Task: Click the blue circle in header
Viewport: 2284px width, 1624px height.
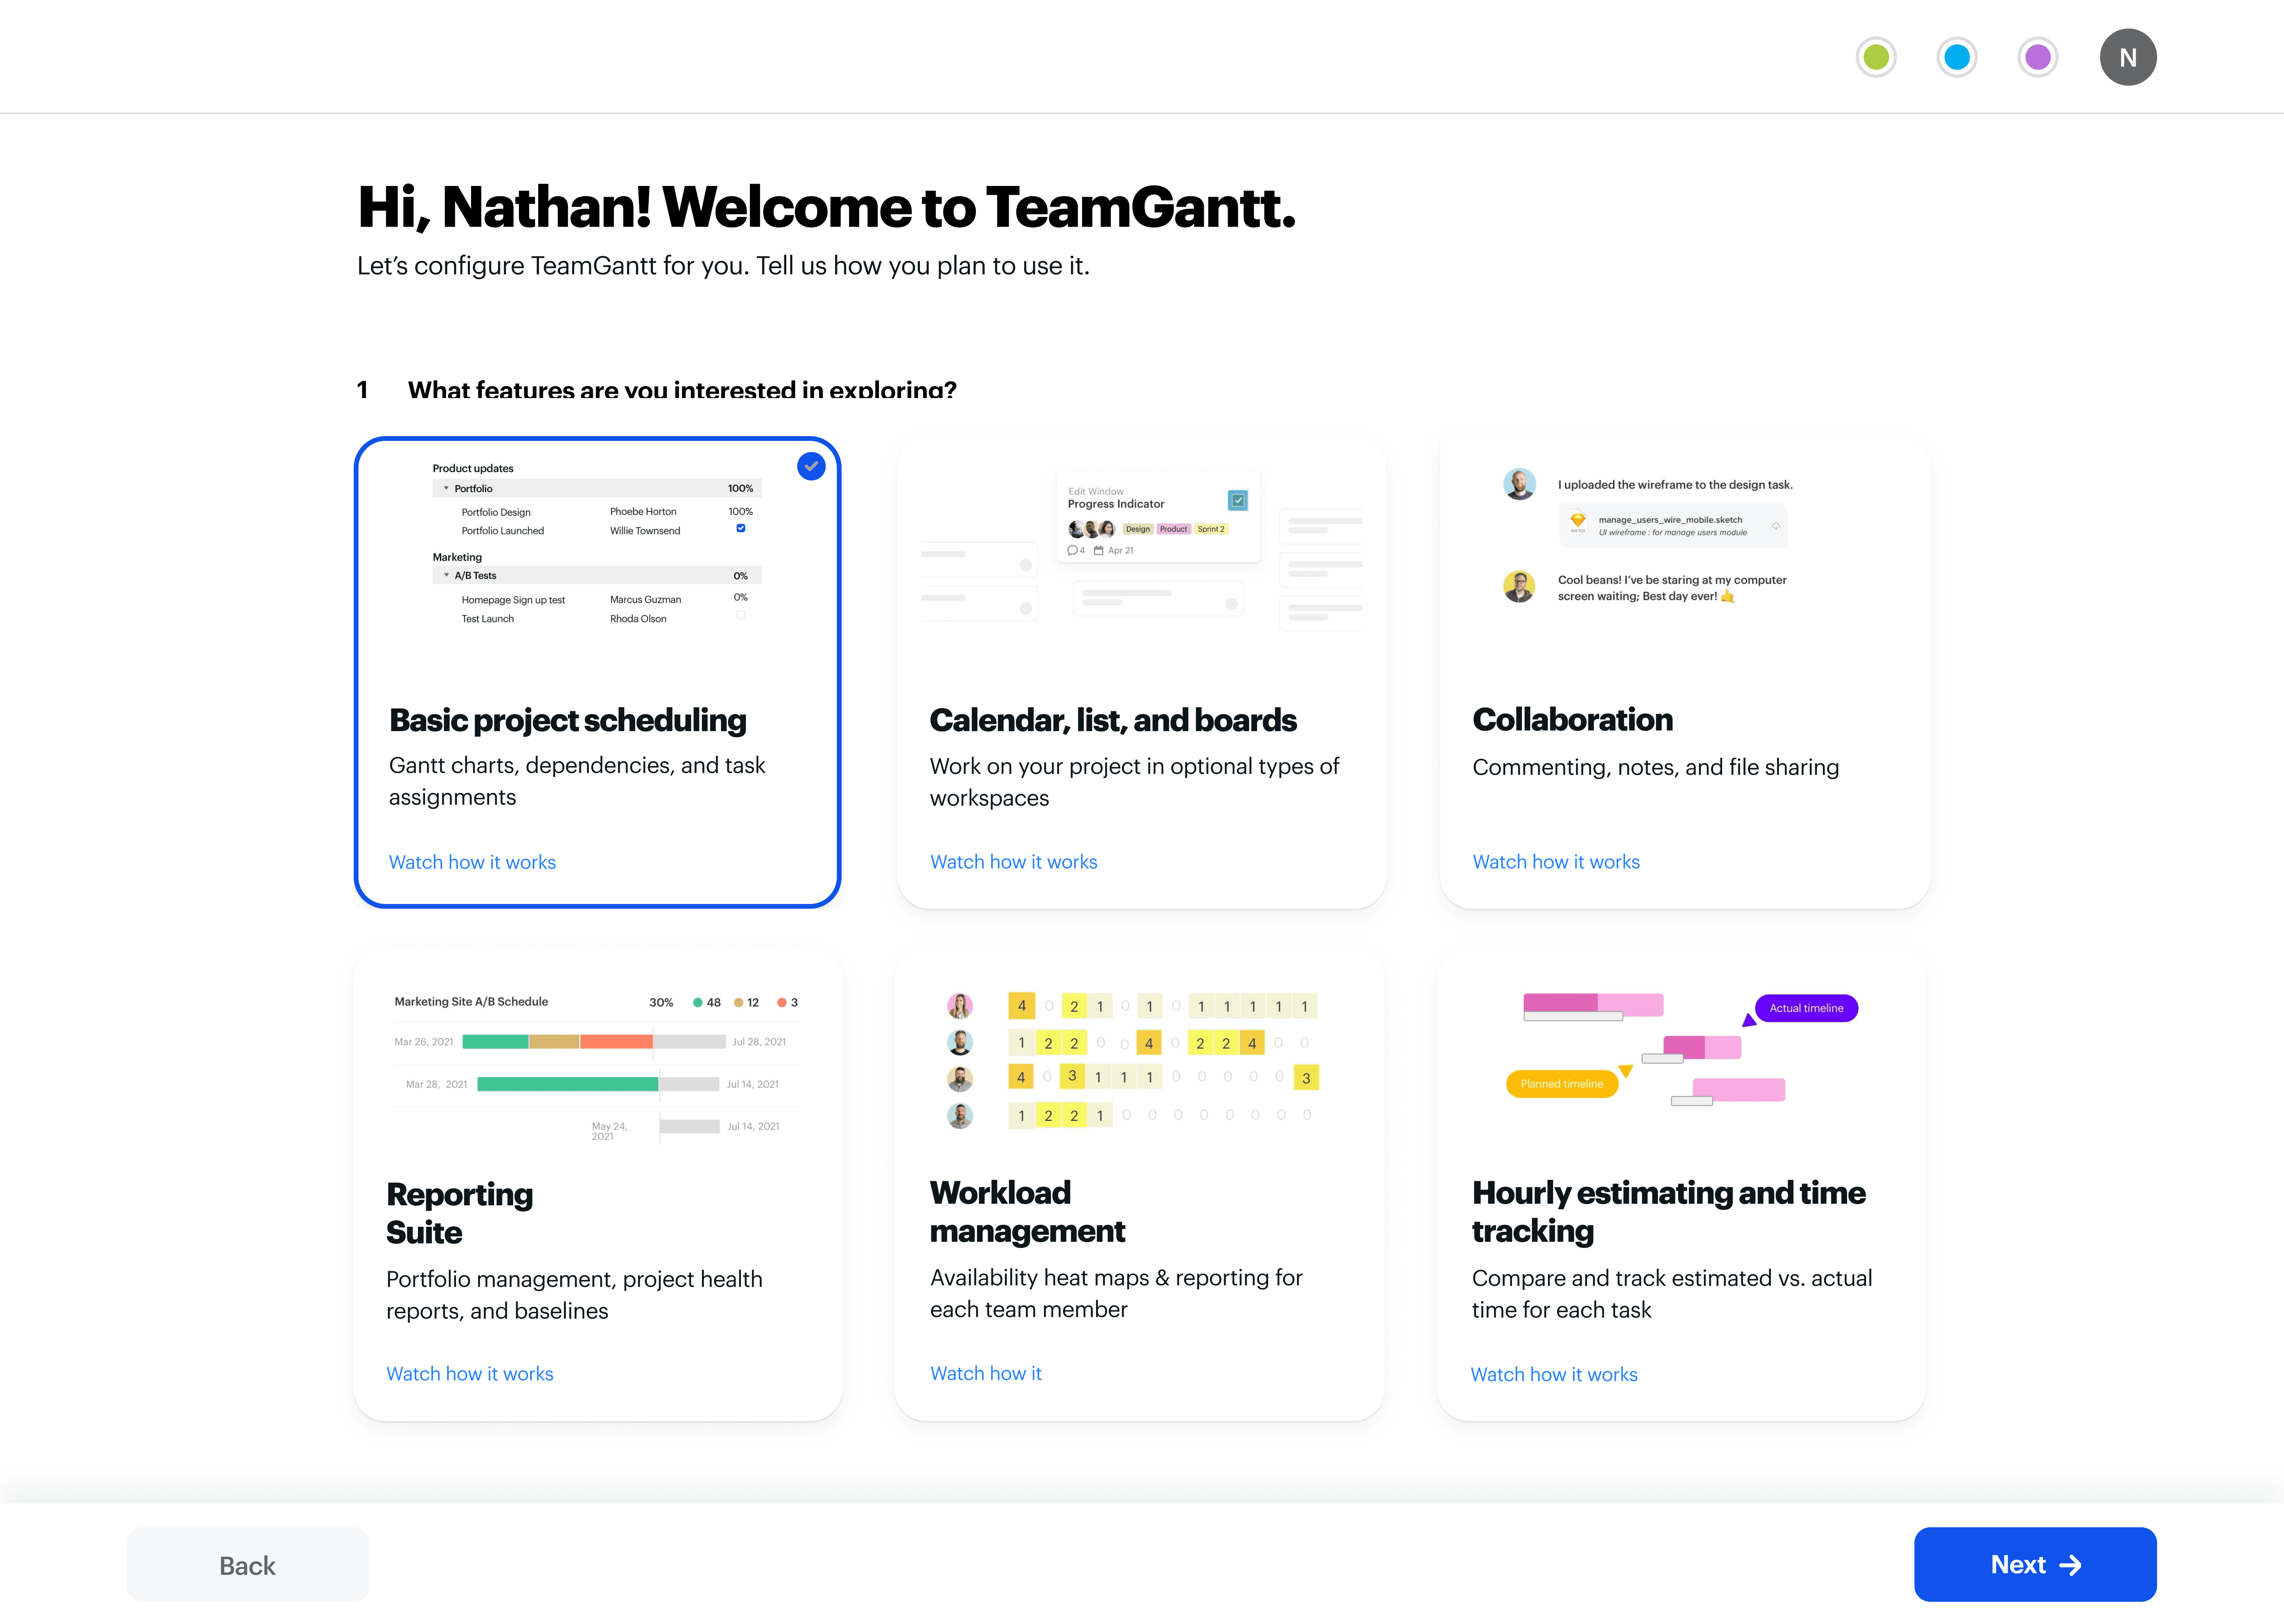Action: click(1957, 57)
